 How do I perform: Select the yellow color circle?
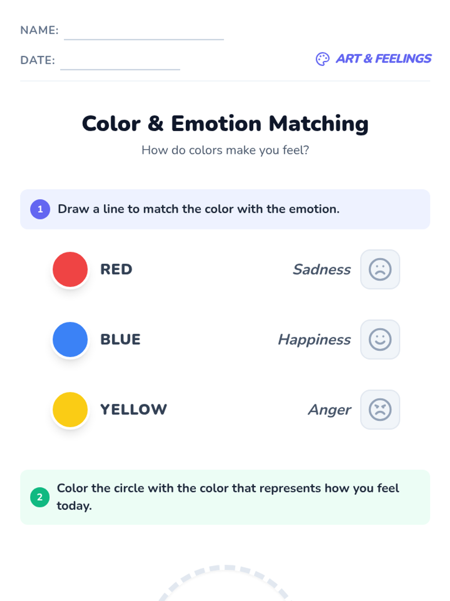[70, 409]
